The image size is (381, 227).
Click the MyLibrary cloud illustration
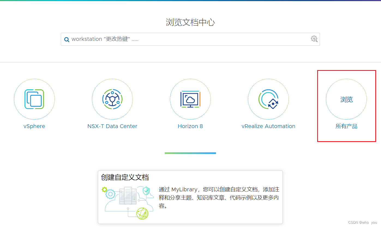[x=127, y=202]
